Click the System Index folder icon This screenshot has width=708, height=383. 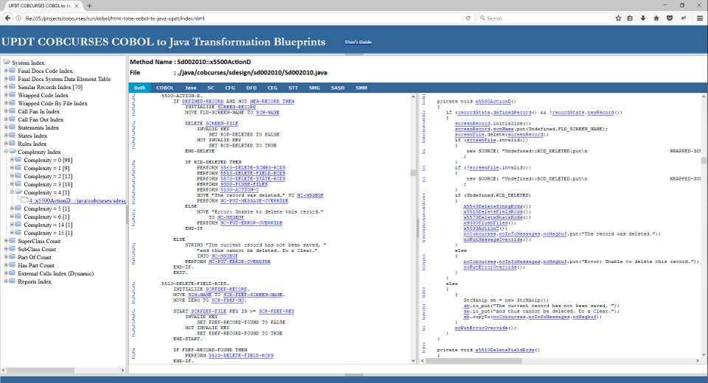[7, 63]
